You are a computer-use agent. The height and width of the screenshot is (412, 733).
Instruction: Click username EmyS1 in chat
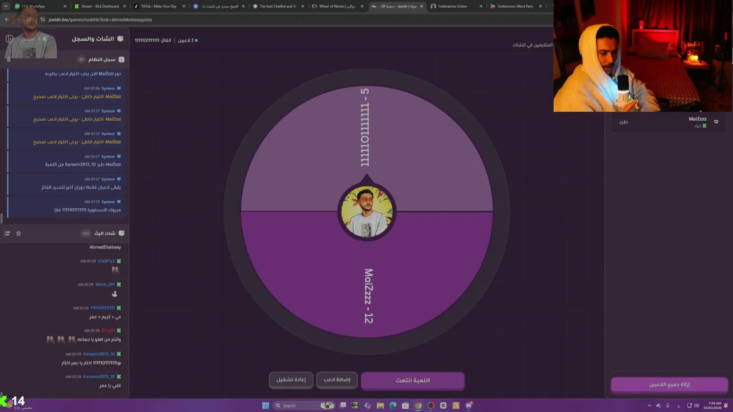pyautogui.click(x=108, y=331)
